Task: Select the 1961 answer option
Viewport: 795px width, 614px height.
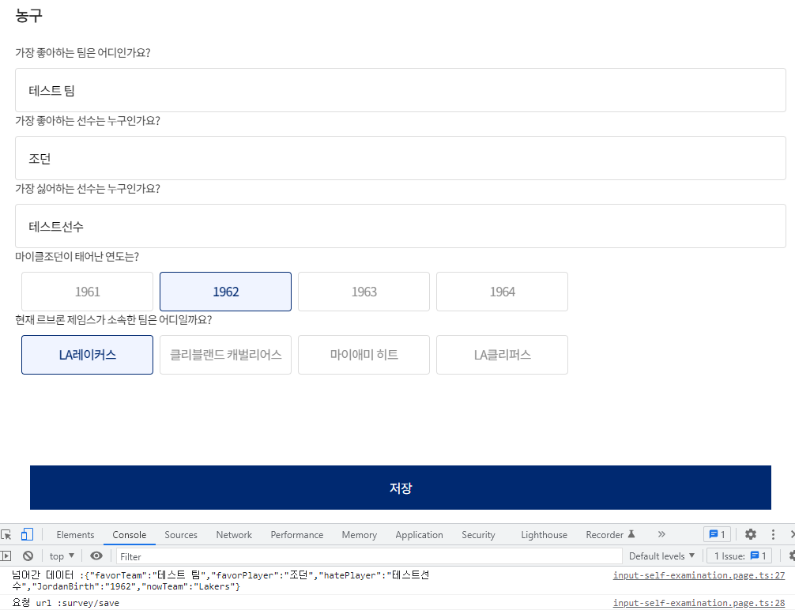Action: pyautogui.click(x=87, y=292)
